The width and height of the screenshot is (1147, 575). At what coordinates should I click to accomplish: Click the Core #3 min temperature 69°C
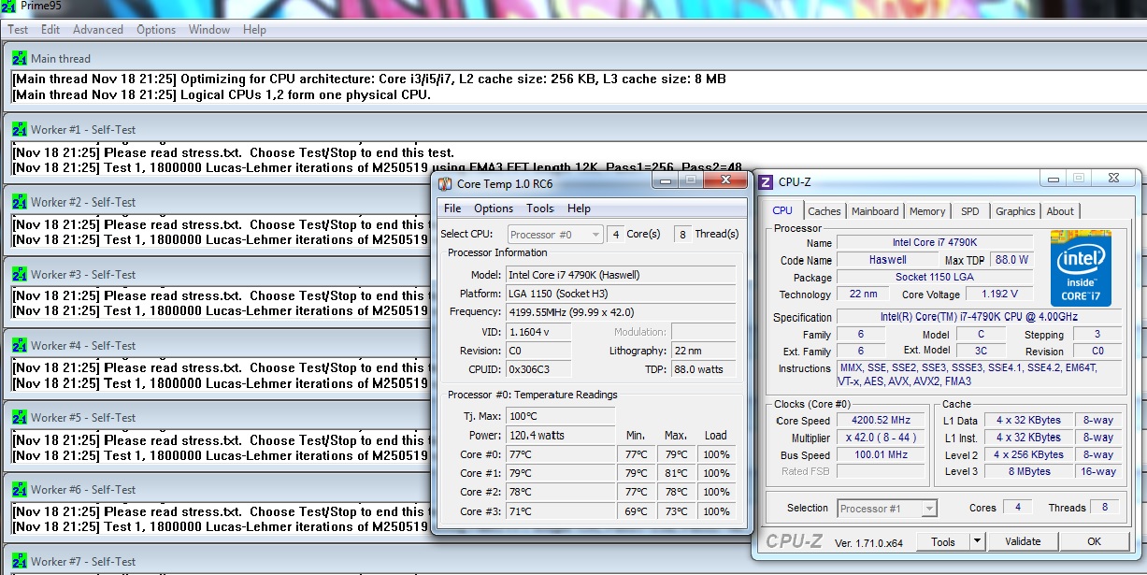[636, 511]
